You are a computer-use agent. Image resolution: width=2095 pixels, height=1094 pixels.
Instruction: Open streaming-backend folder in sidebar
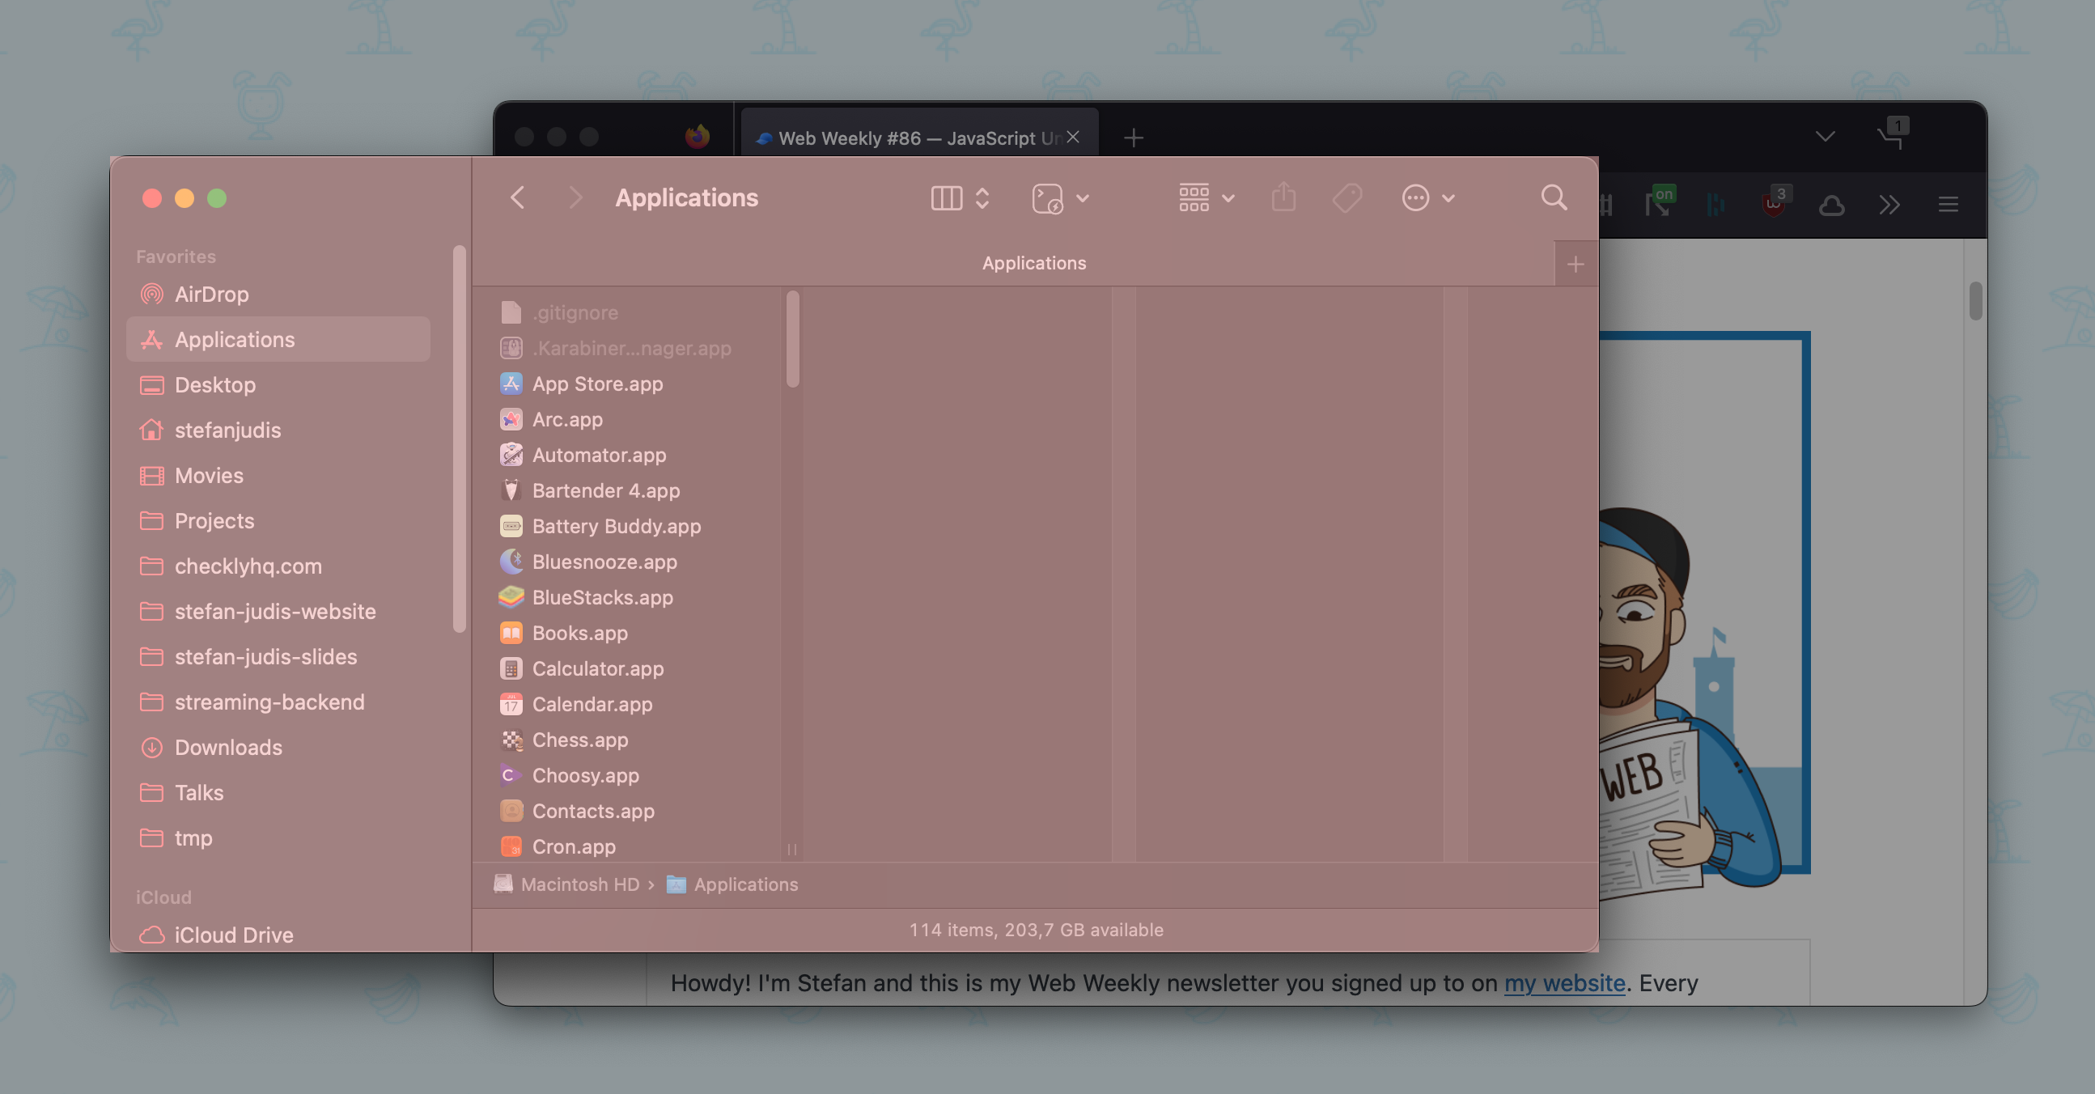click(x=278, y=701)
